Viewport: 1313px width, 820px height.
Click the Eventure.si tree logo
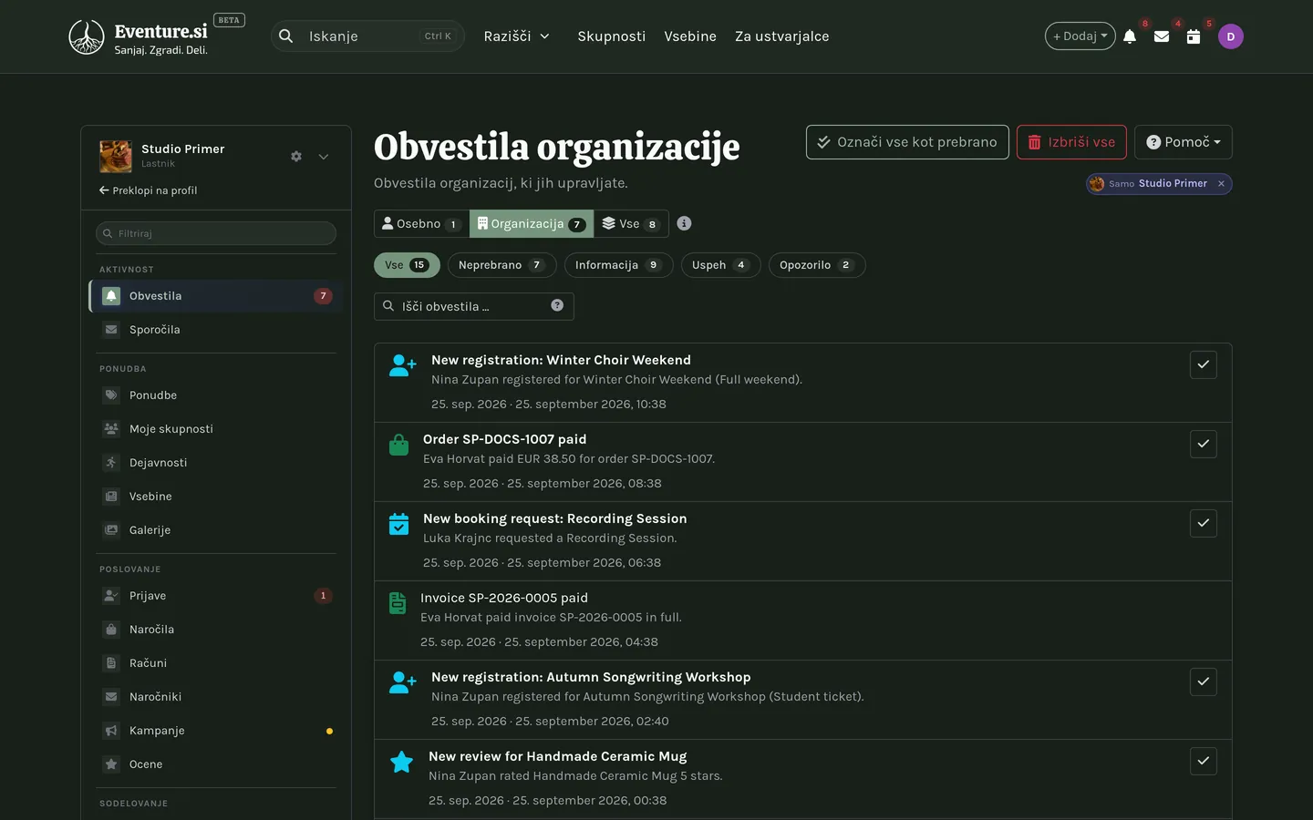point(87,36)
